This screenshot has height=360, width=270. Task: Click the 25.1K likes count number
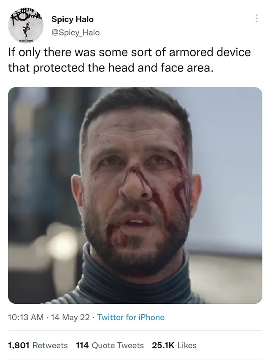click(x=163, y=345)
